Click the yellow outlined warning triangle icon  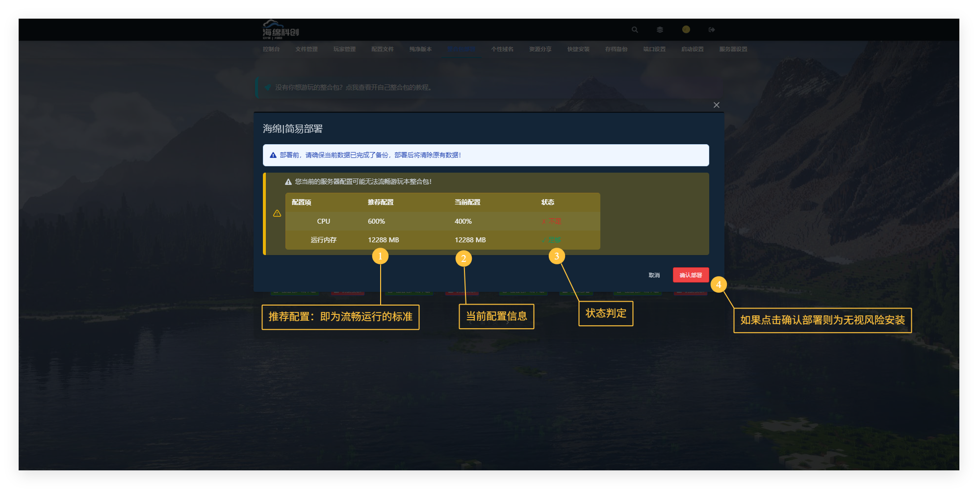[x=277, y=213]
